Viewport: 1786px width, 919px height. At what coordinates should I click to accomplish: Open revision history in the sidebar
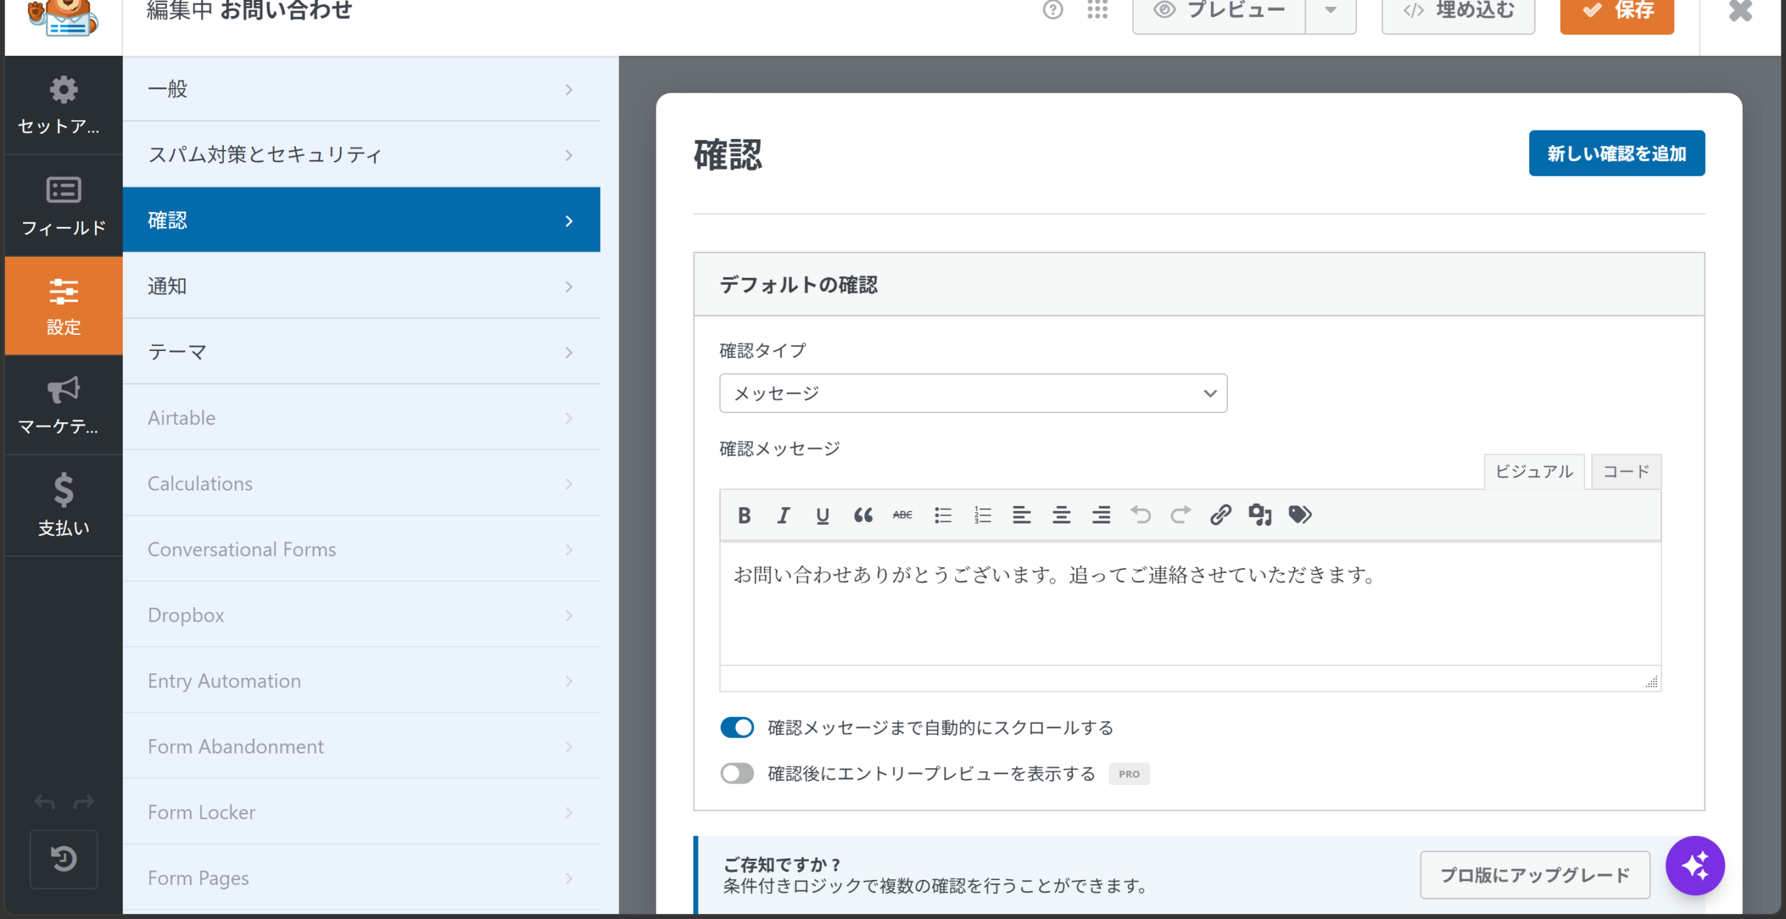click(63, 859)
